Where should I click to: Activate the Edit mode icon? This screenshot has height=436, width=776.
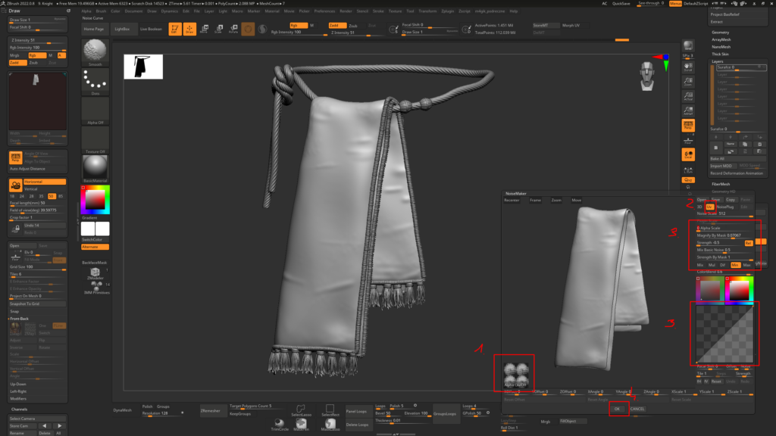click(x=174, y=30)
